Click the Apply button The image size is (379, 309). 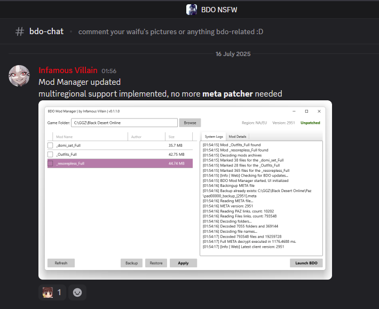pyautogui.click(x=183, y=263)
